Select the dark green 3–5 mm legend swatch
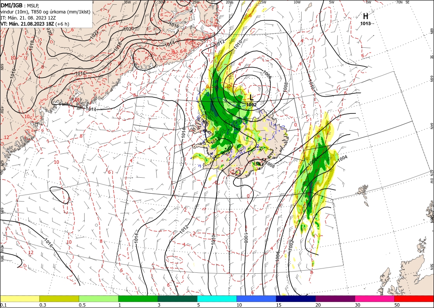 (x=178, y=298)
